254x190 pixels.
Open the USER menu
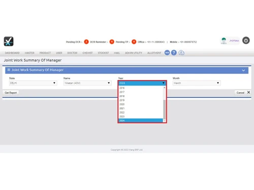(59, 53)
